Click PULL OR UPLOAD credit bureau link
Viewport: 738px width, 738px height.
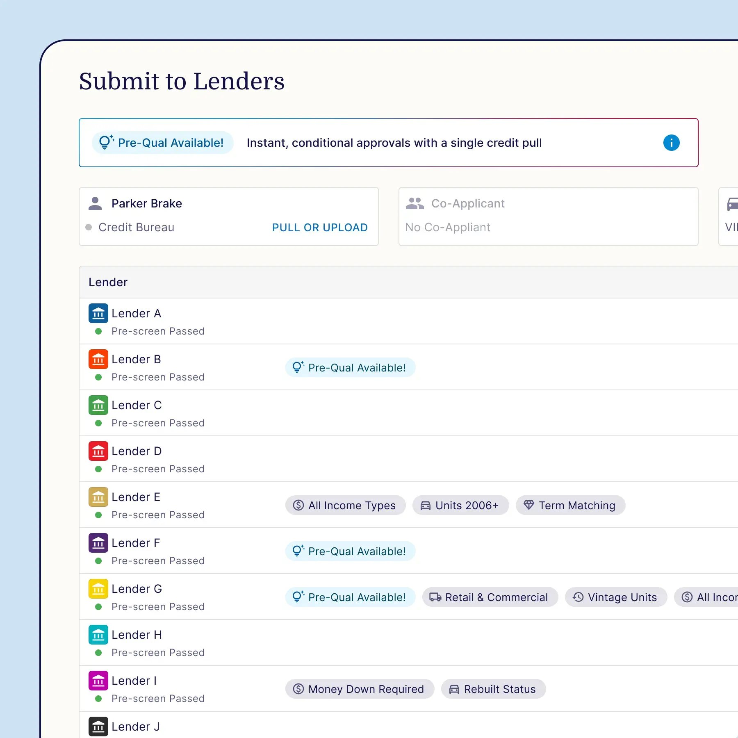[320, 228]
